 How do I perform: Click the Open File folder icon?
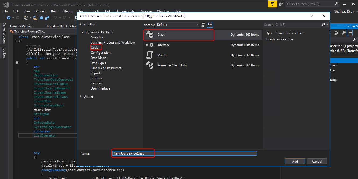pos(36,18)
